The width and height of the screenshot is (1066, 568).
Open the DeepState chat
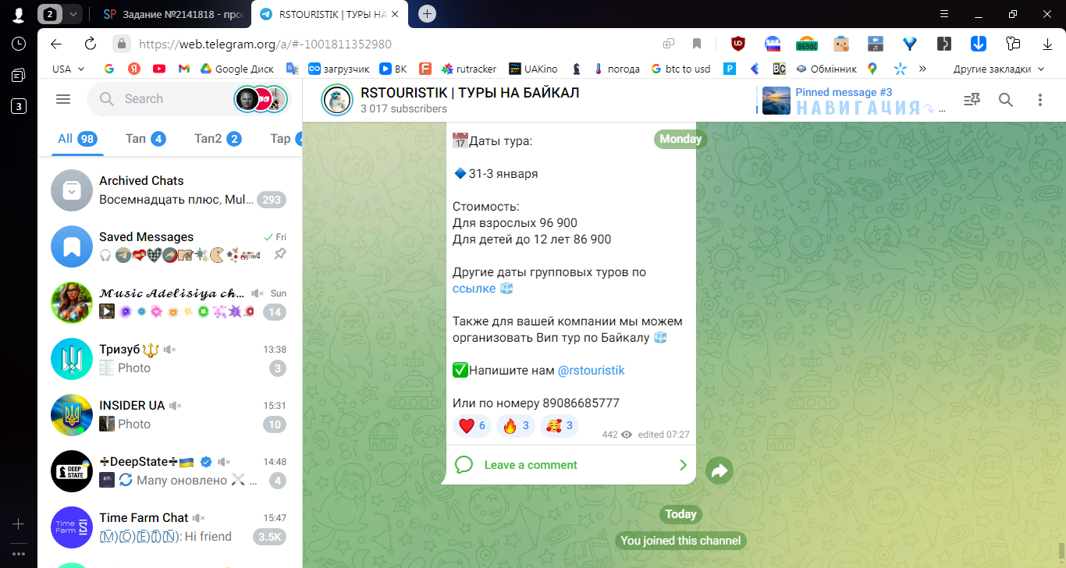point(169,471)
